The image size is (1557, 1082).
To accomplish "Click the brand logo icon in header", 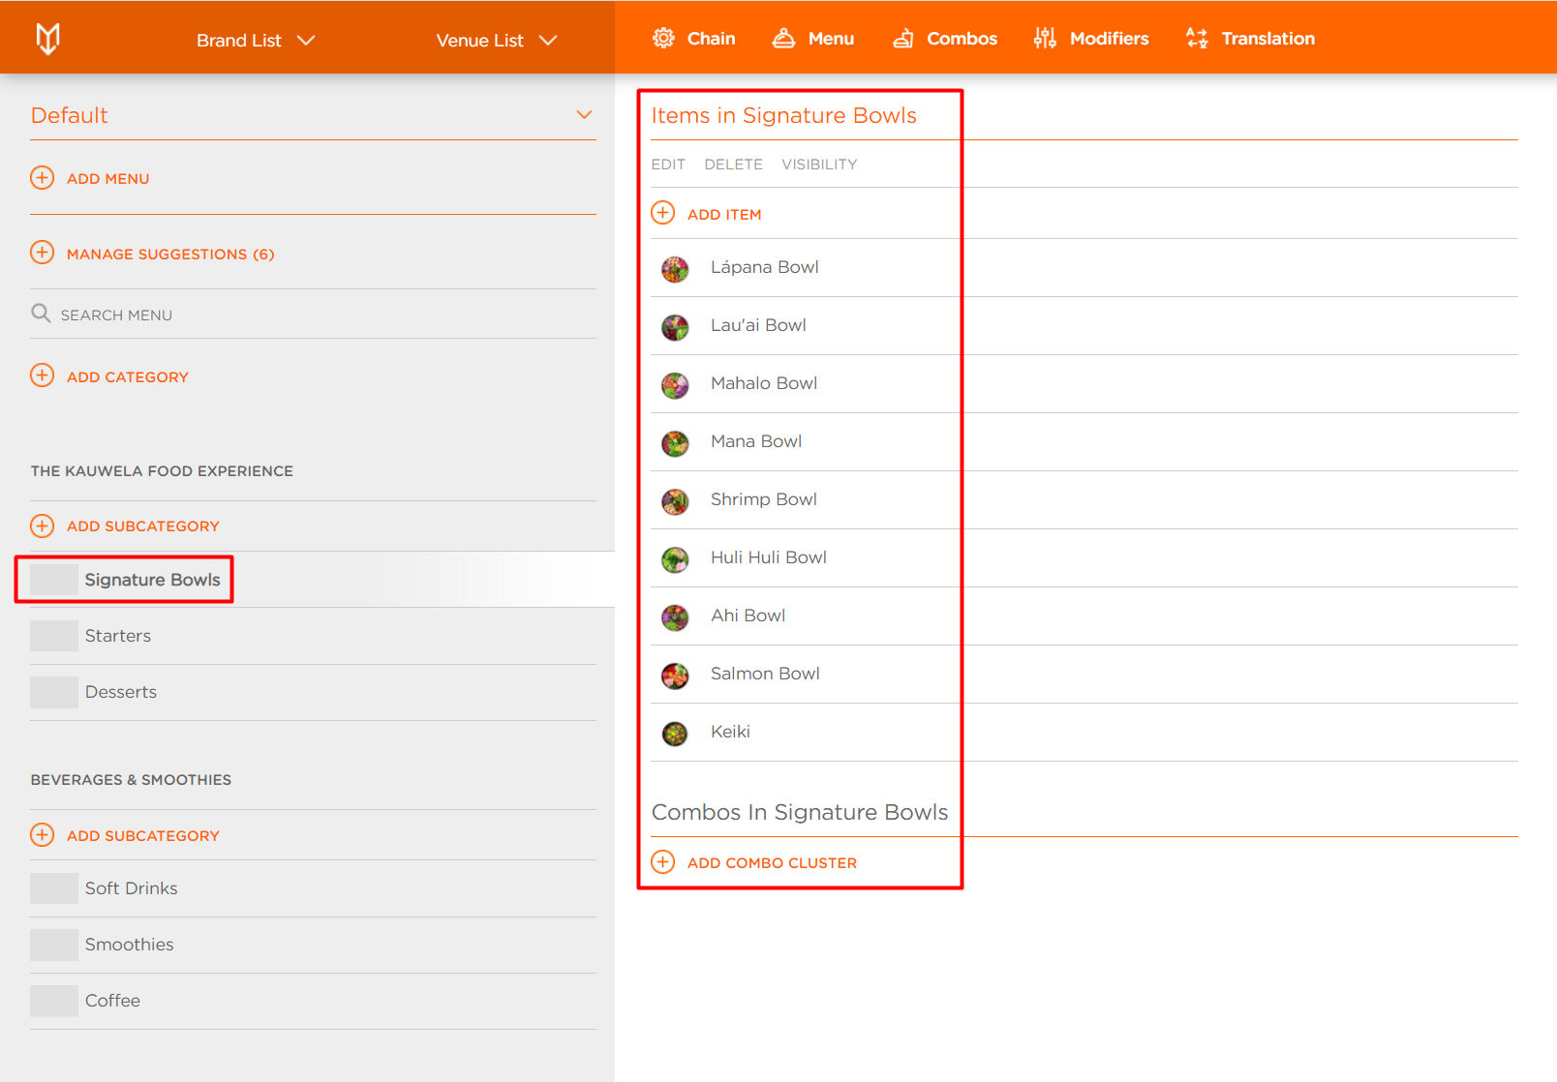I will tap(47, 39).
